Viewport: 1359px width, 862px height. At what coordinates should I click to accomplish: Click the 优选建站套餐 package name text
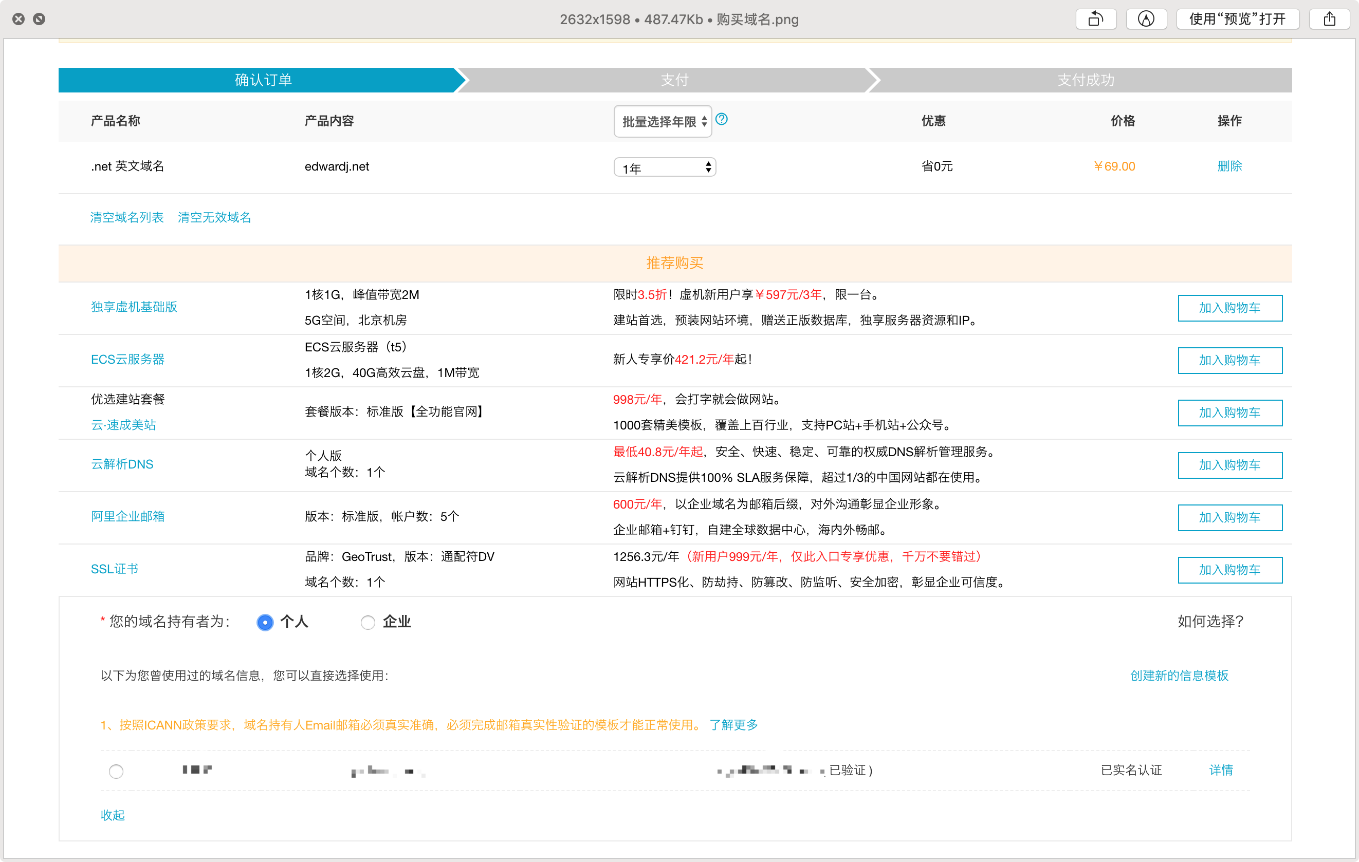point(128,400)
